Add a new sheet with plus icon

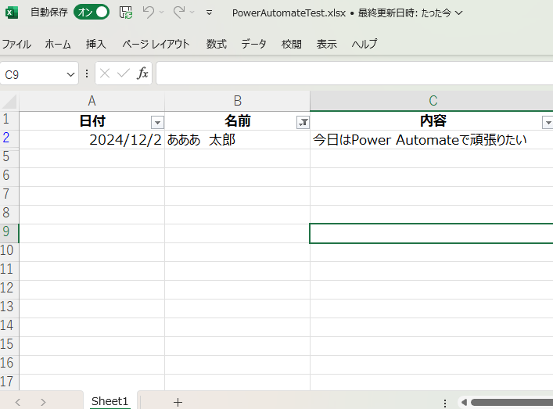(178, 402)
